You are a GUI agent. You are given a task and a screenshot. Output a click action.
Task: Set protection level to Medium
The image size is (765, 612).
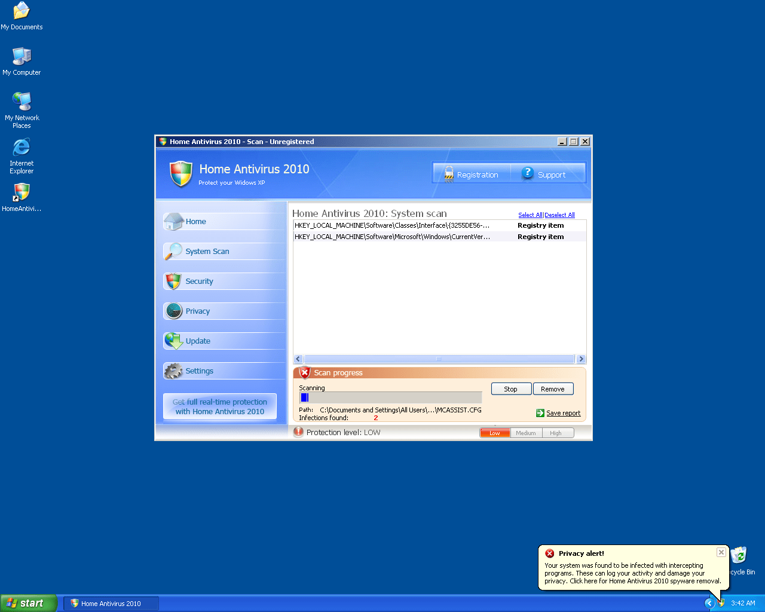pyautogui.click(x=526, y=433)
